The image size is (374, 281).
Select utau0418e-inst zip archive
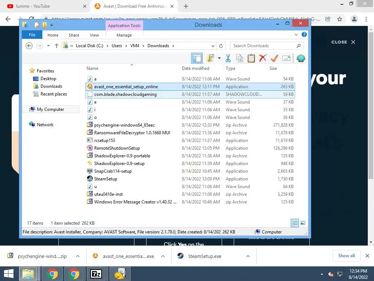click(x=190, y=194)
